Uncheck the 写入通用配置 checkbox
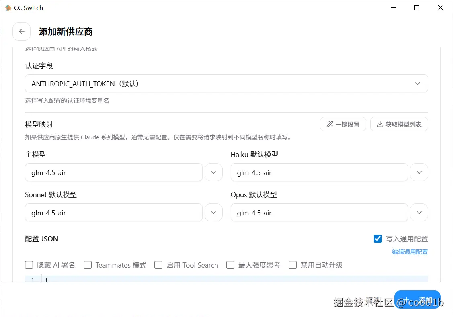The width and height of the screenshot is (453, 317). coord(377,239)
